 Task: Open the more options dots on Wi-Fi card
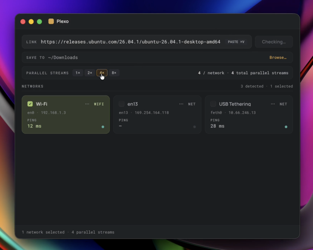click(87, 104)
